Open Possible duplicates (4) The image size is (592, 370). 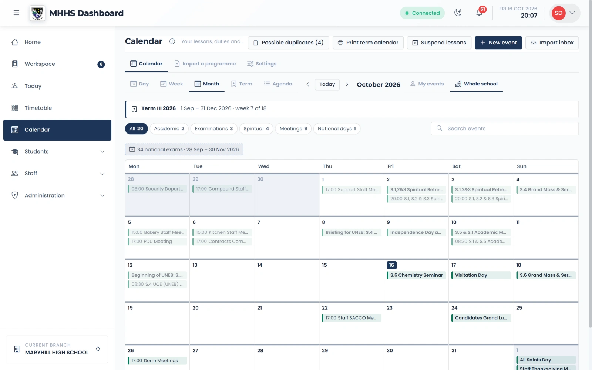point(288,43)
